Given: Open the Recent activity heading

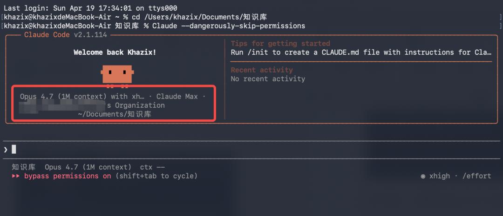Looking at the screenshot, I should (262, 70).
